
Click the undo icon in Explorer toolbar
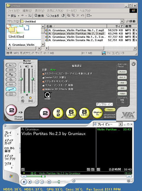click(x=83, y=15)
